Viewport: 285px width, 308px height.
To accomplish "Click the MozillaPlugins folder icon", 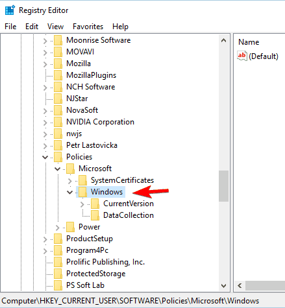I will click(x=58, y=75).
